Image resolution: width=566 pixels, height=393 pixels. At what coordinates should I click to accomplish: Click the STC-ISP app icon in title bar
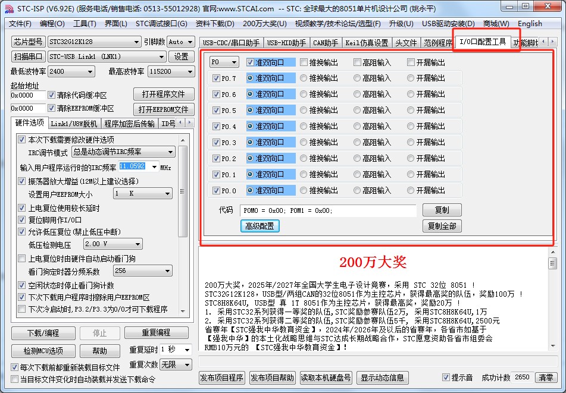pyautogui.click(x=9, y=8)
